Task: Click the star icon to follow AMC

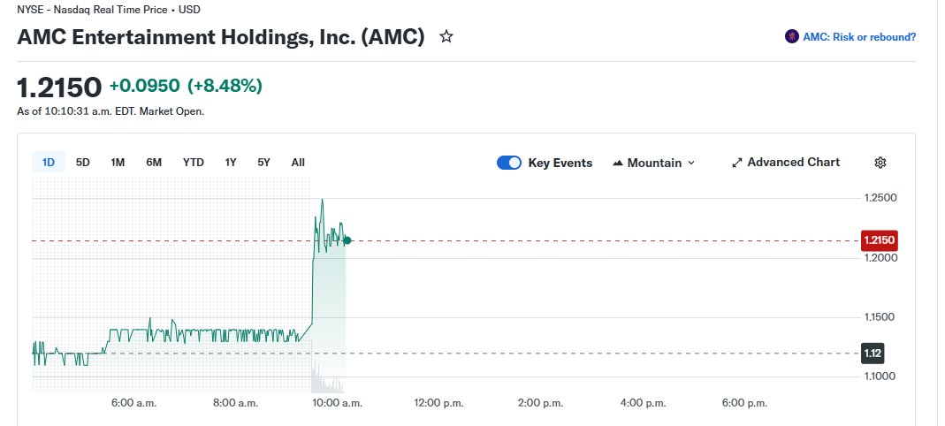Action: 446,37
